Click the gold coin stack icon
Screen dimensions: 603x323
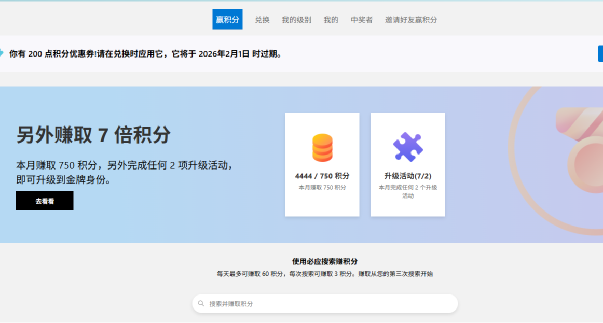(322, 148)
